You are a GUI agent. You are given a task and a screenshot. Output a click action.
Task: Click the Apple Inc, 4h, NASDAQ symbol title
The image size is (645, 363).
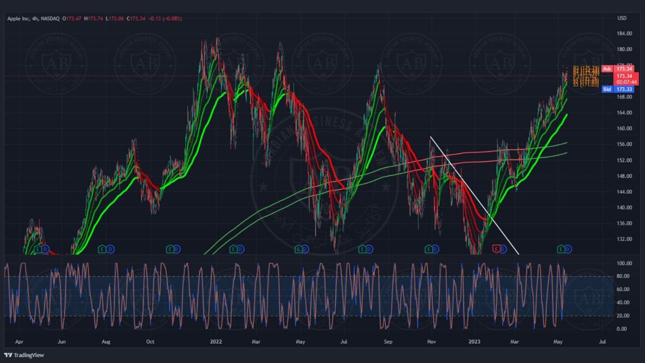(x=33, y=18)
